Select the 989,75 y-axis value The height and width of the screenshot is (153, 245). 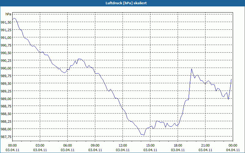6,76
